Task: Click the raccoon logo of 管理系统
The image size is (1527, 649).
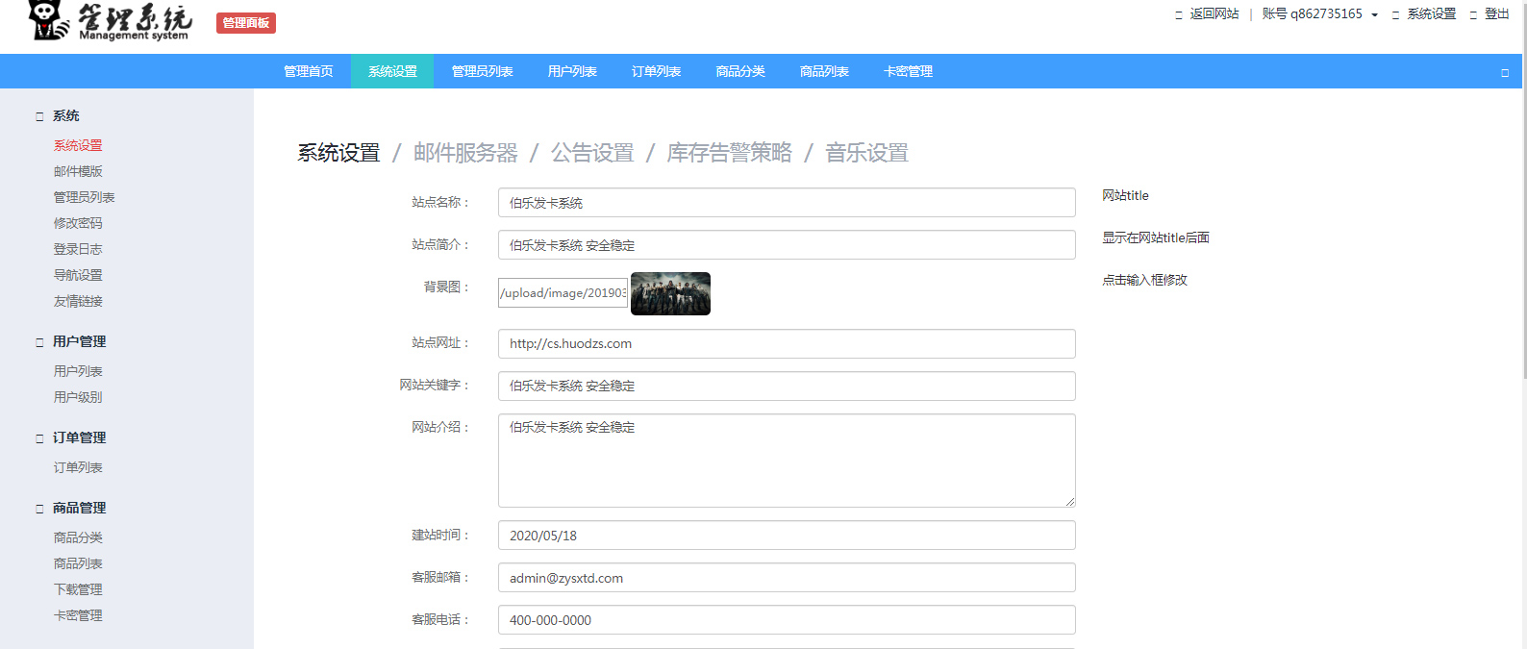Action: tap(48, 20)
